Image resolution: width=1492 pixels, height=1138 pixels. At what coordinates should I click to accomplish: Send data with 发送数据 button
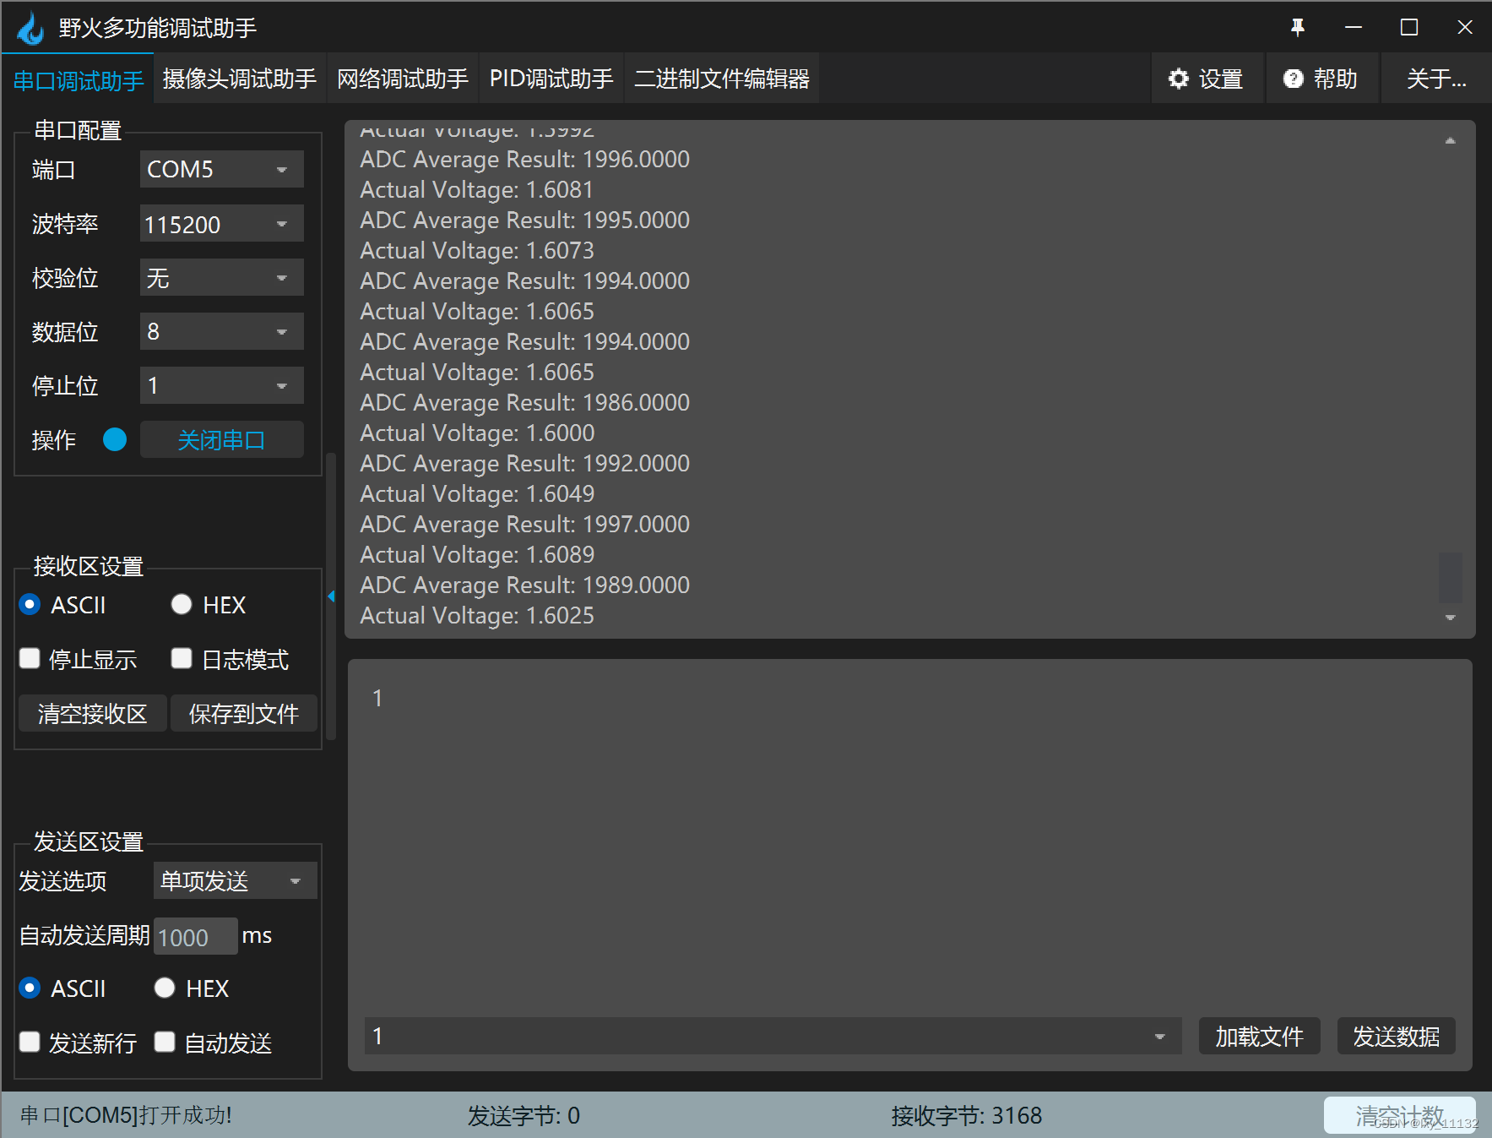coord(1396,1036)
